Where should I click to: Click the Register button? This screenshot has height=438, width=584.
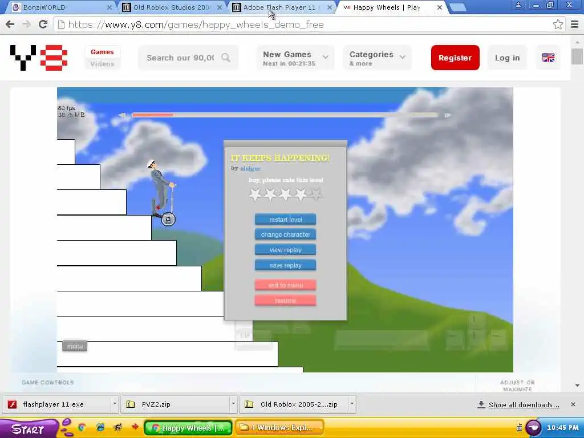click(455, 58)
